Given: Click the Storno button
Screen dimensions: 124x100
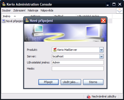Looking at the screenshot, I should click(93, 82).
